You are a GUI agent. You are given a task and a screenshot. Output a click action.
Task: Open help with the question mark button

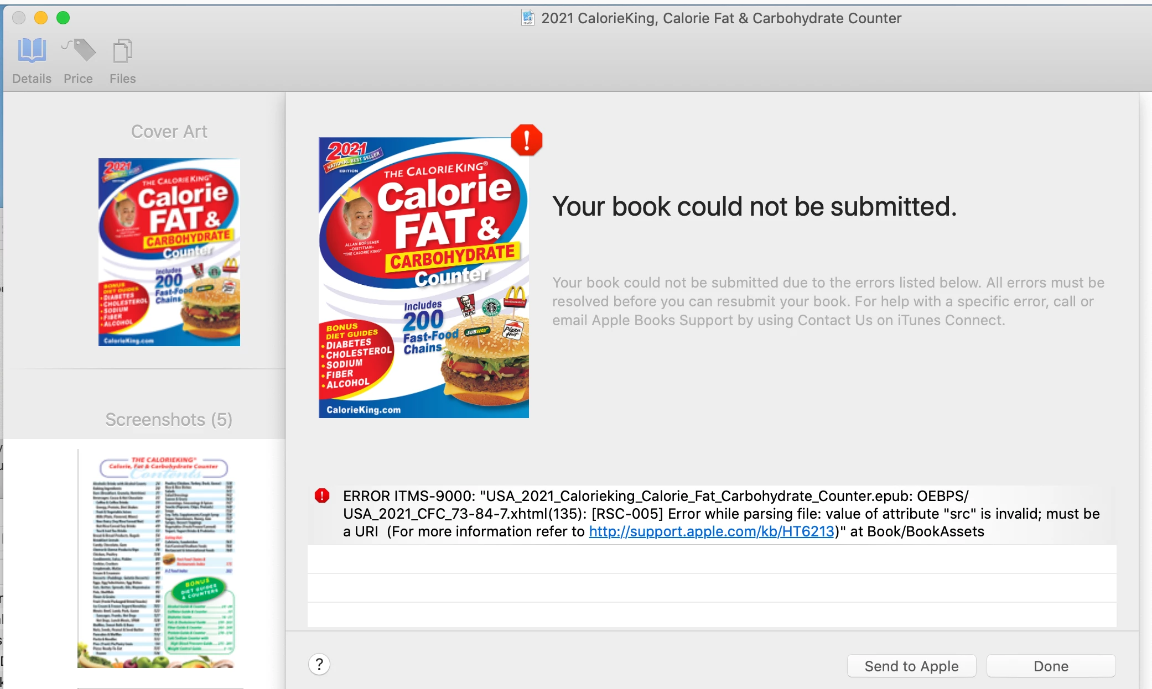(x=319, y=664)
